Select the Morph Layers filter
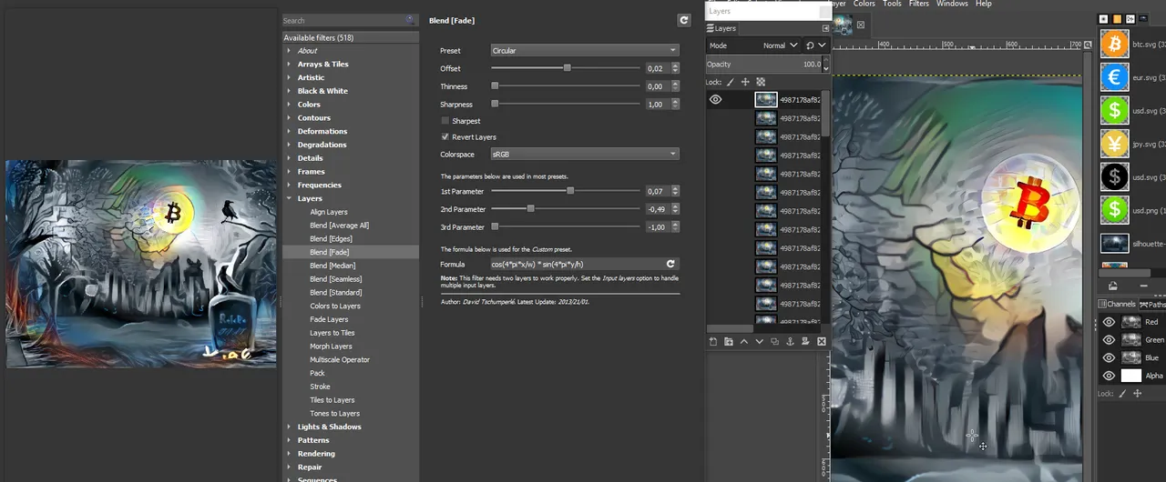The width and height of the screenshot is (1166, 482). (x=331, y=346)
